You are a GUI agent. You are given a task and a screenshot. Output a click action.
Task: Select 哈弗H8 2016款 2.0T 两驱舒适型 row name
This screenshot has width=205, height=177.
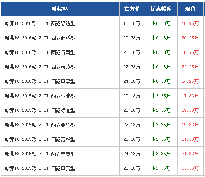[x=40, y=23]
